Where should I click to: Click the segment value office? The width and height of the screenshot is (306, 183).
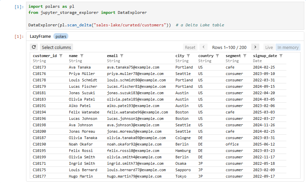pyautogui.click(x=232, y=144)
